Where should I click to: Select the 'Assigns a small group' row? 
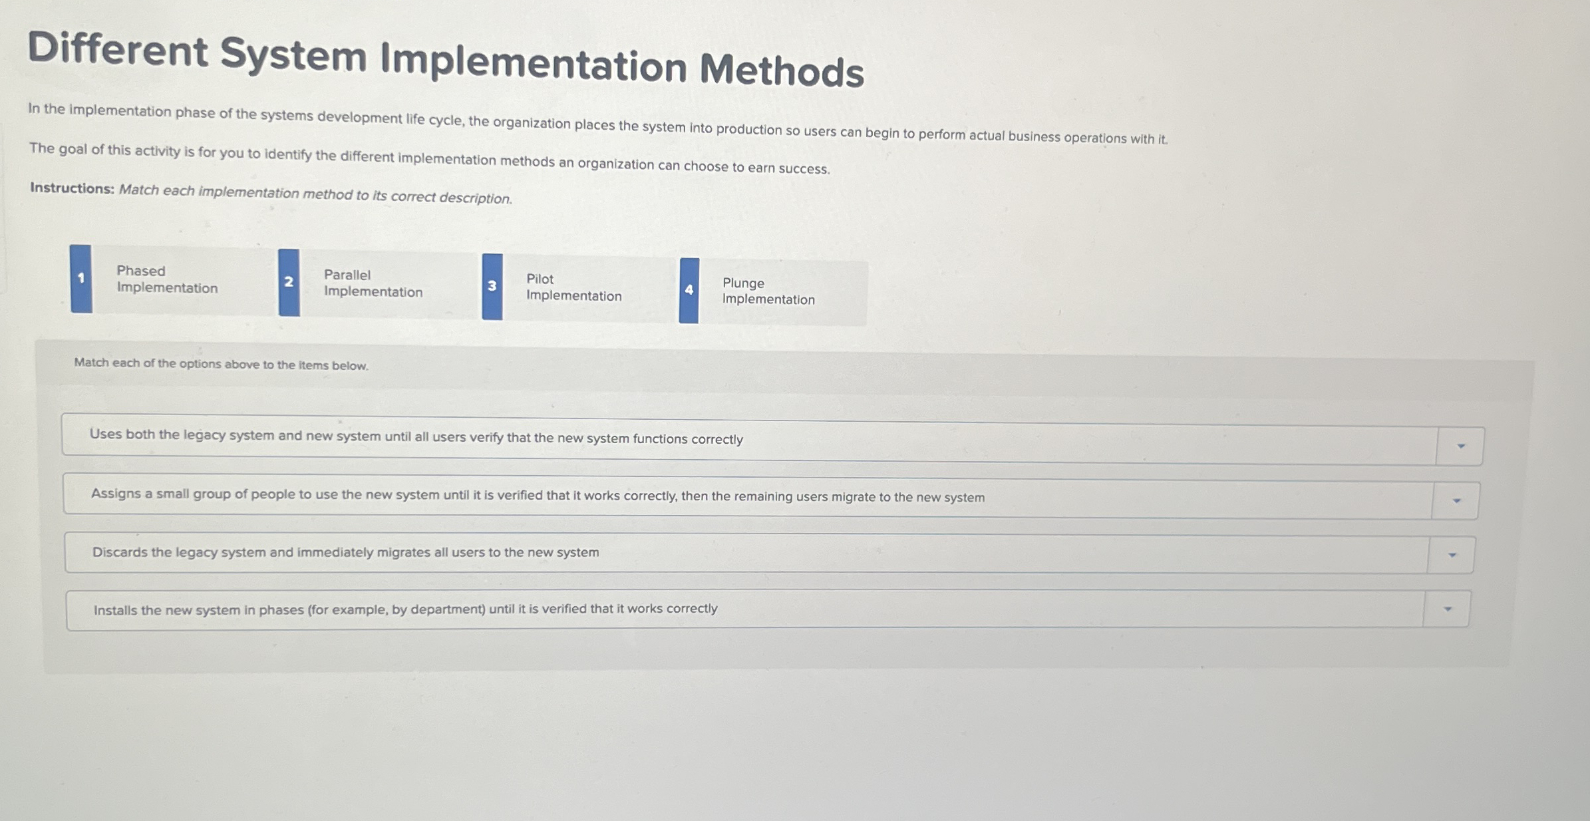732,496
